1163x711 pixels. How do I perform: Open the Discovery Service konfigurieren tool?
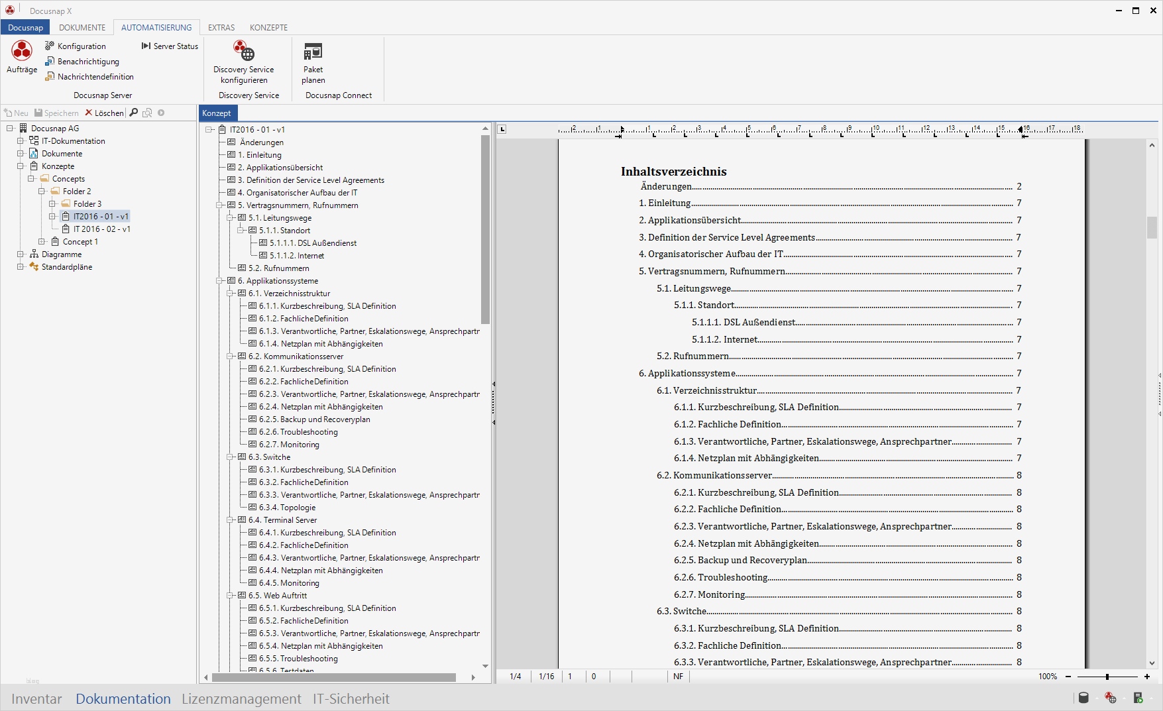pos(244,64)
